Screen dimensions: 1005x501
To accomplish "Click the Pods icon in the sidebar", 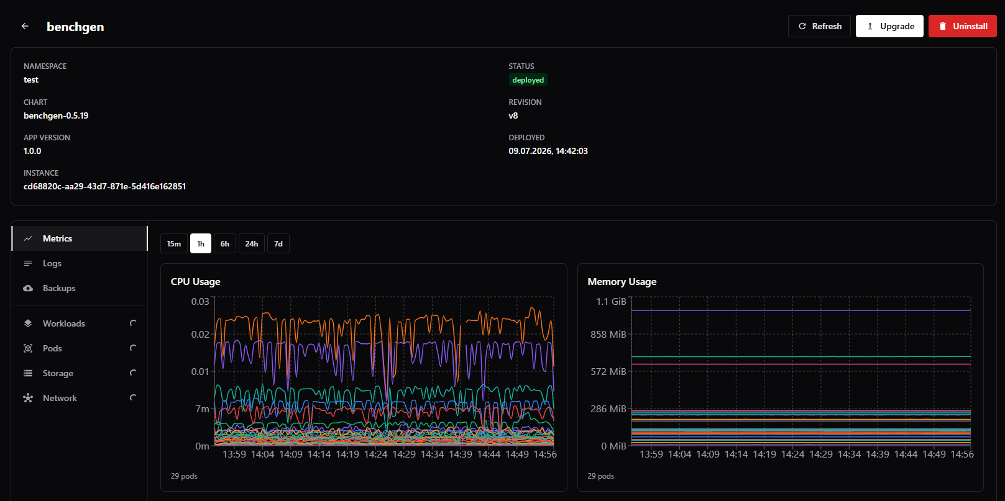I will coord(28,348).
